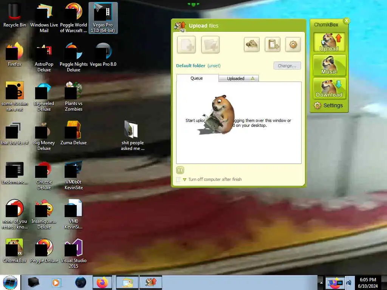
Task: Select Insaniquarium Deluxe desktop icon
Action: pyautogui.click(x=44, y=214)
